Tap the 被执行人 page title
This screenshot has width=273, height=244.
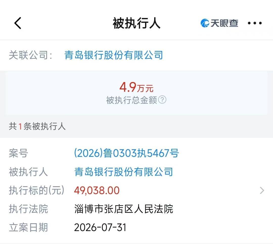tap(136, 23)
